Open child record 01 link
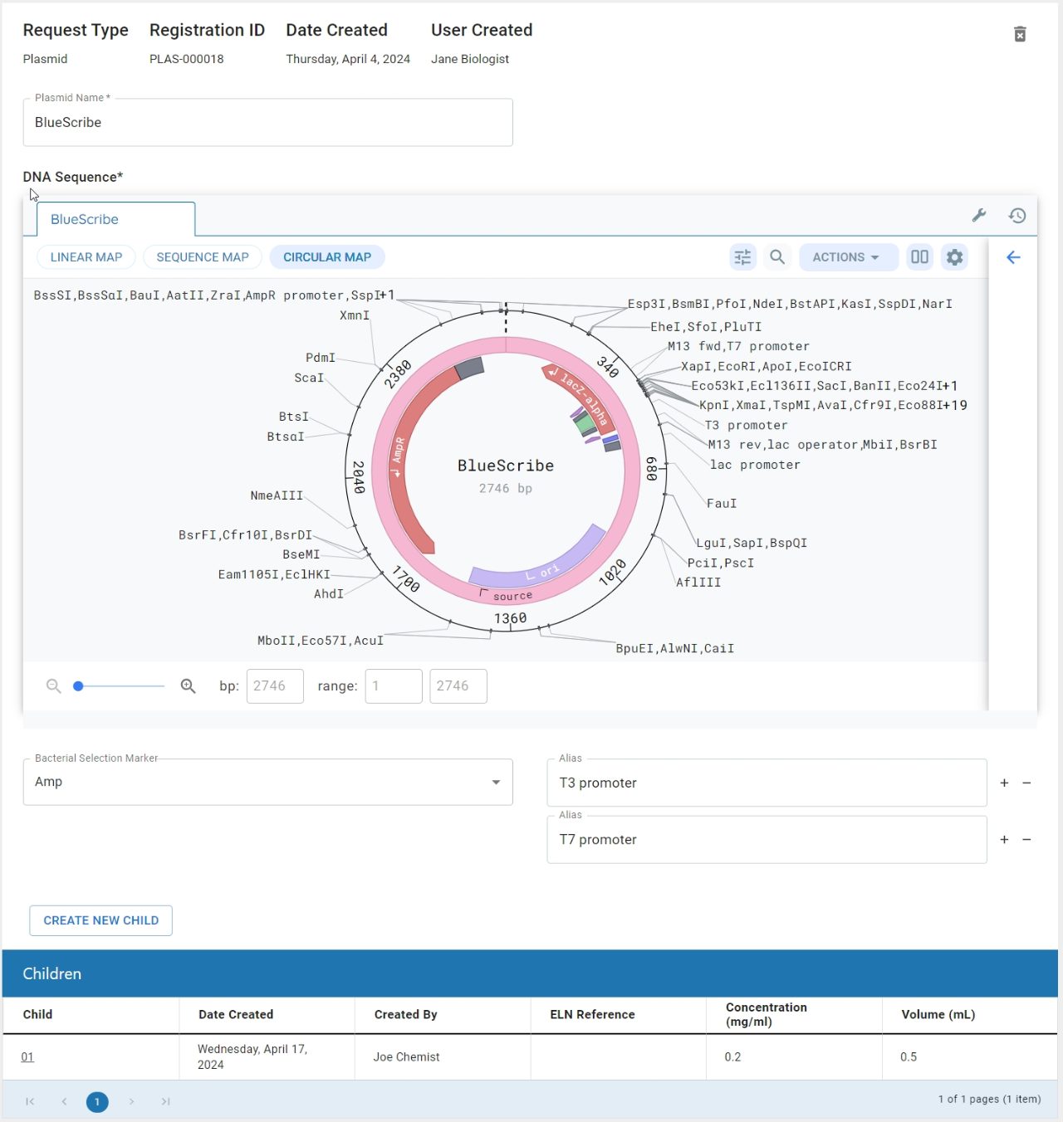Viewport: 1063px width, 1122px height. (27, 1056)
